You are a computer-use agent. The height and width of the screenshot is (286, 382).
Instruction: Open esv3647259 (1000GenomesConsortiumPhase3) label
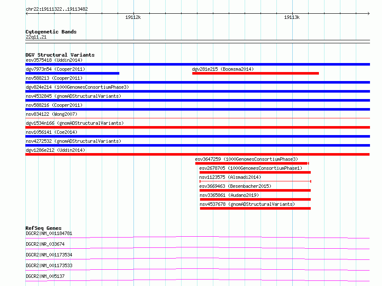pyautogui.click(x=246, y=159)
